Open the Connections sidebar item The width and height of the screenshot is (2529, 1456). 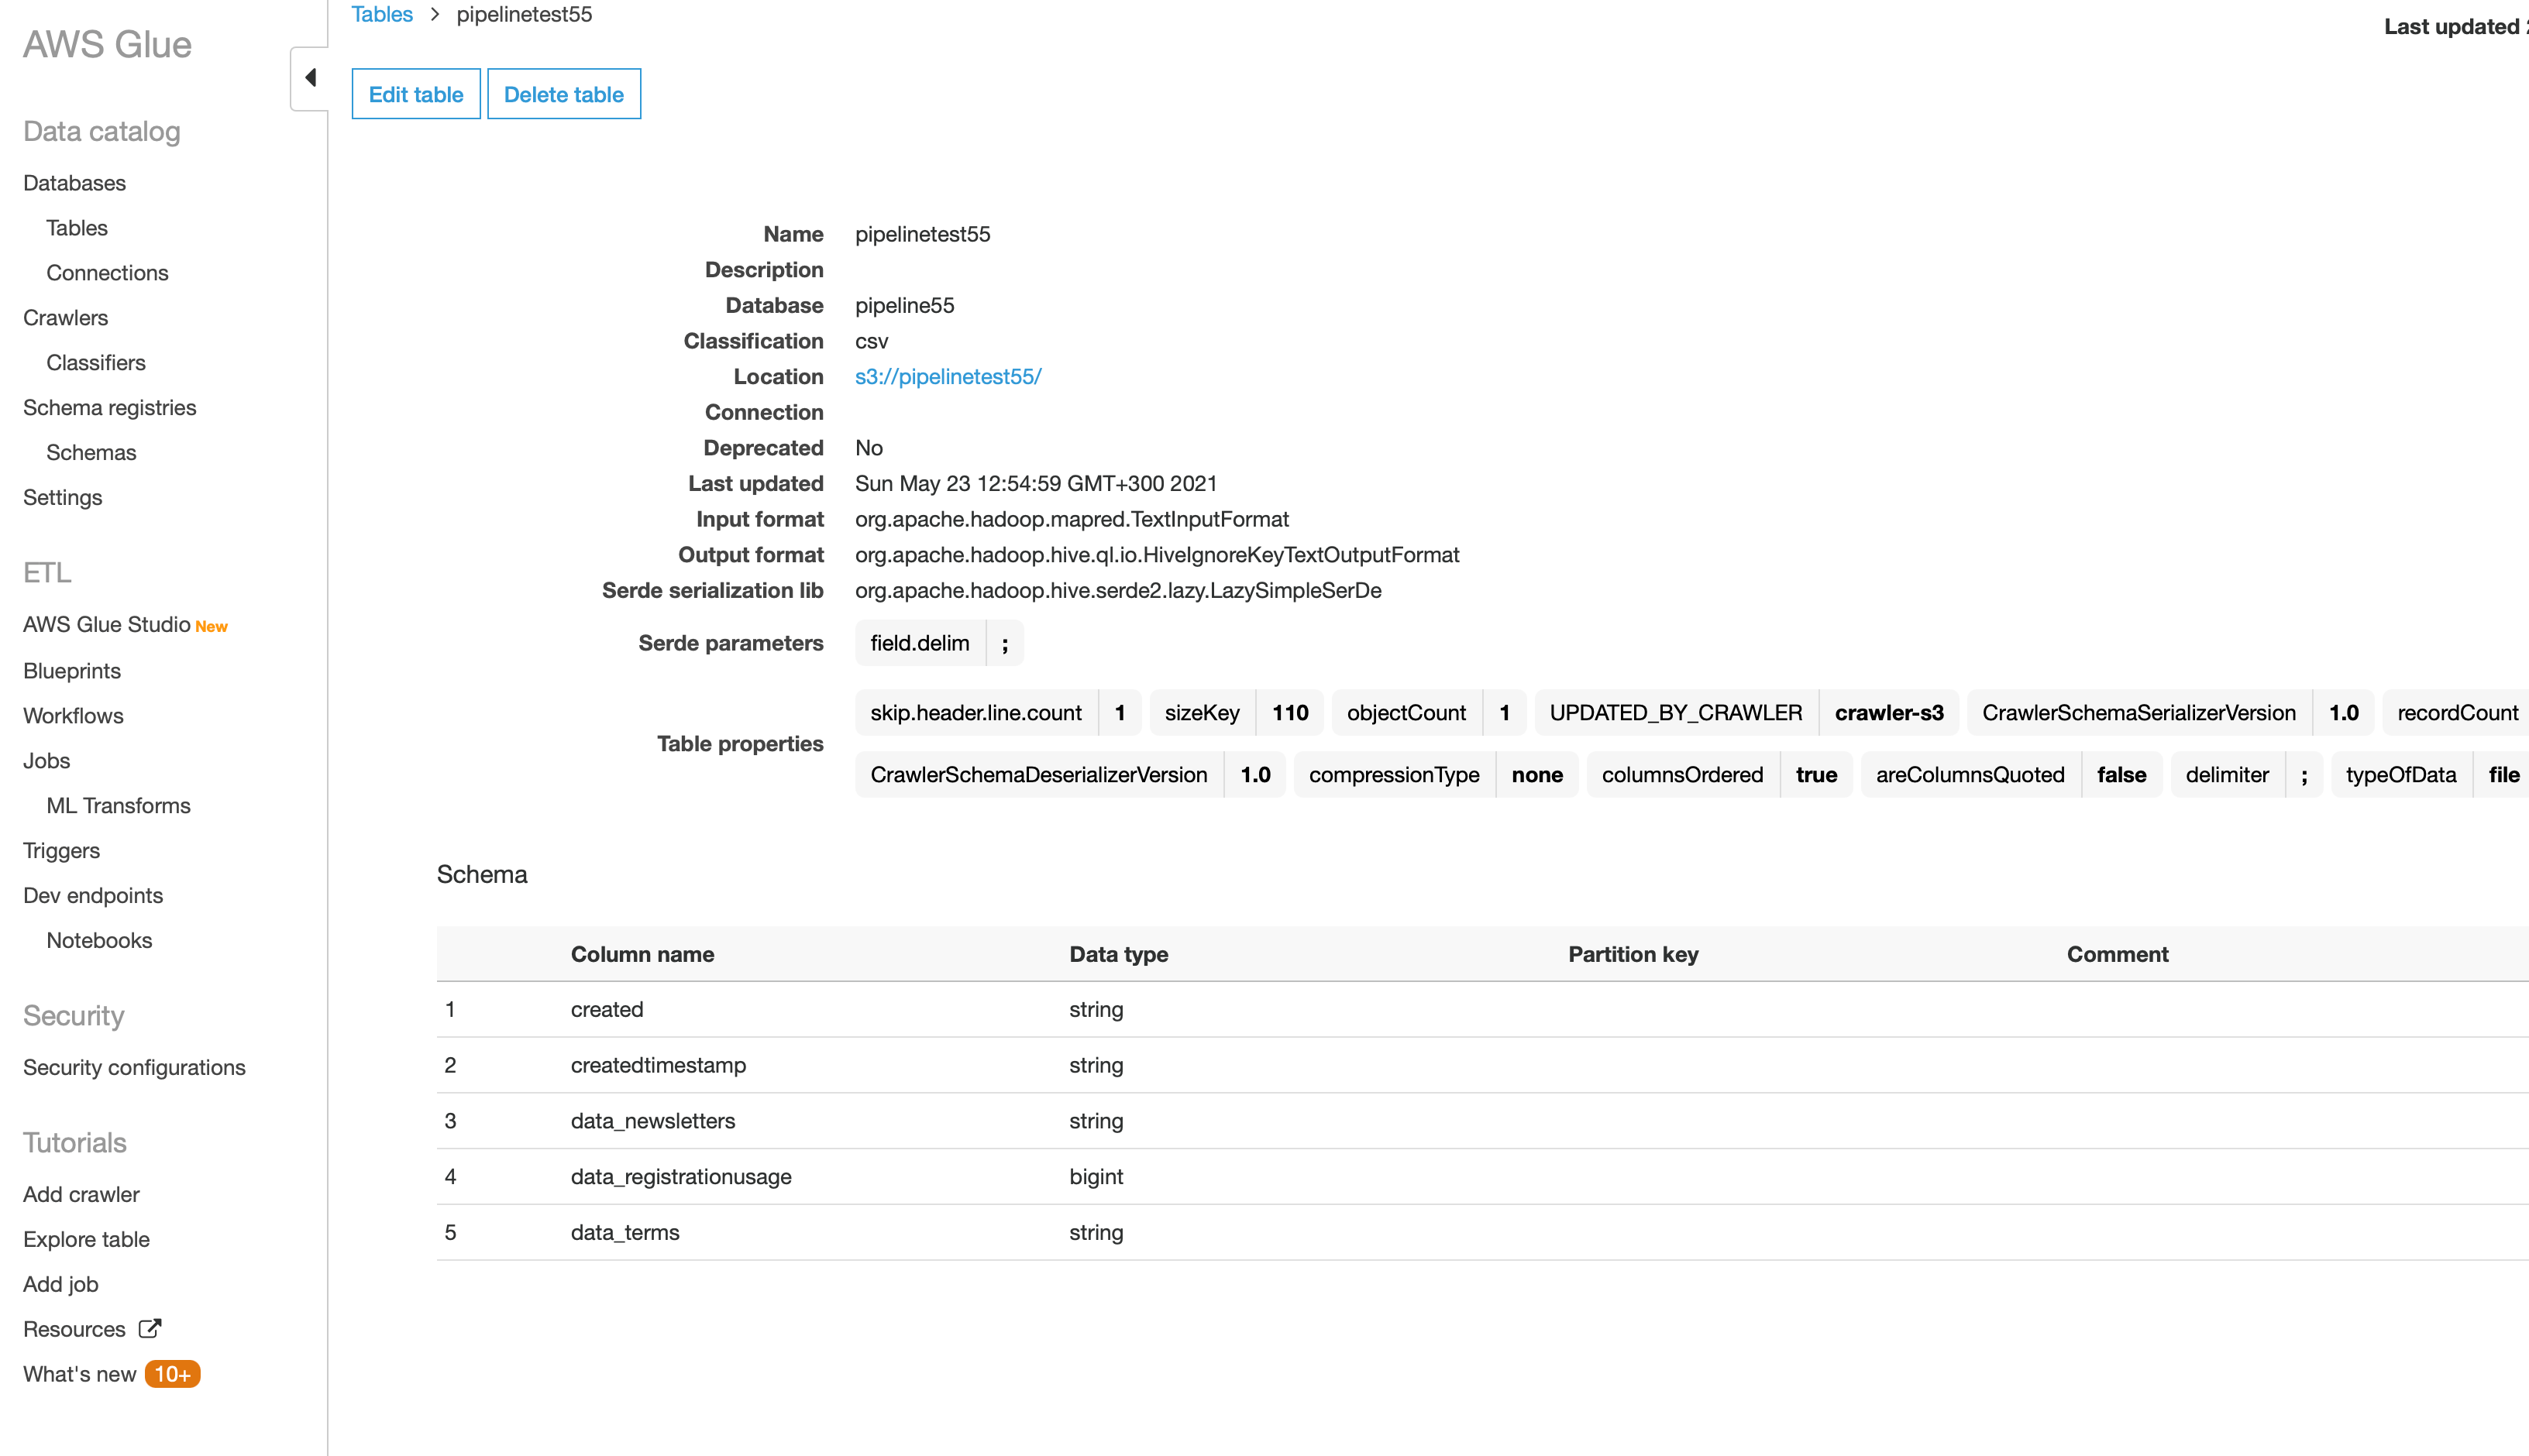(x=107, y=273)
